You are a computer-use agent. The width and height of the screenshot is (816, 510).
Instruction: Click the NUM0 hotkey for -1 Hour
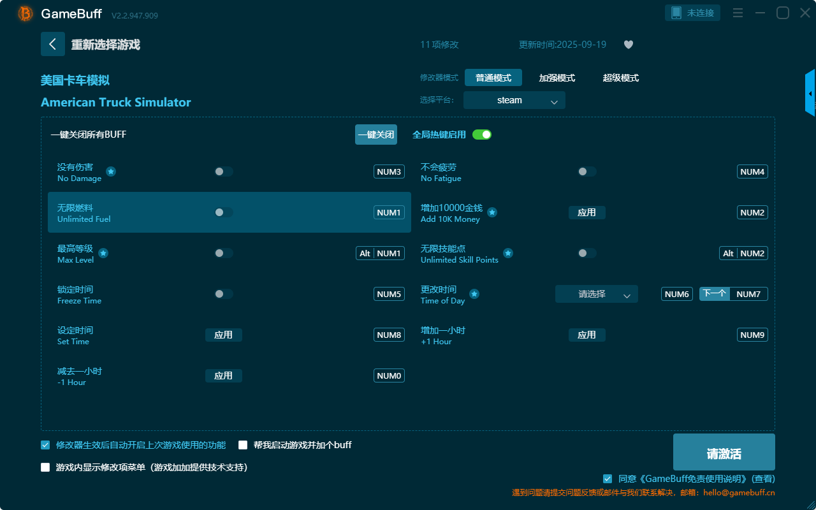(x=389, y=375)
